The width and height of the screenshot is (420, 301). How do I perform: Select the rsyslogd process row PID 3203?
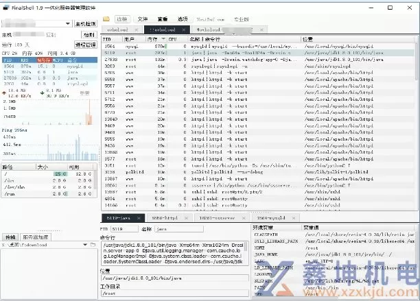(x=258, y=66)
